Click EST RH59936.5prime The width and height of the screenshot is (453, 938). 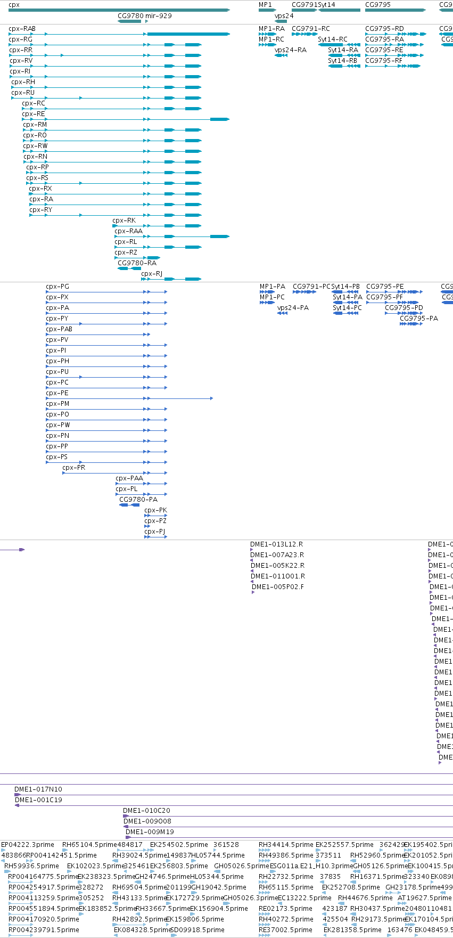coord(31,866)
